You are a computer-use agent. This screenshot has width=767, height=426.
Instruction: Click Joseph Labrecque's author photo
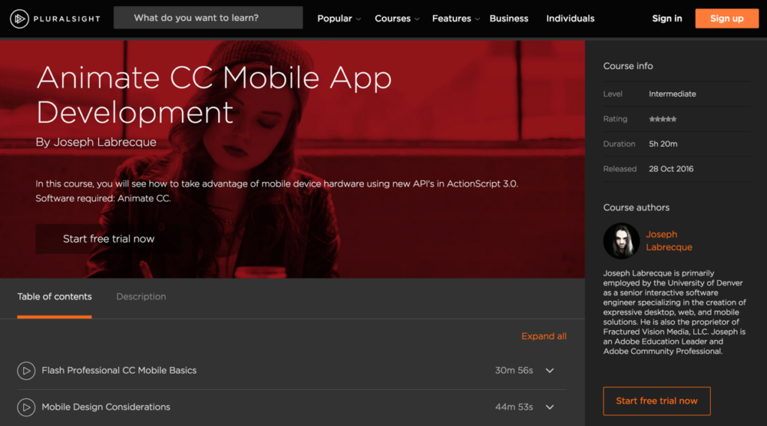click(621, 241)
